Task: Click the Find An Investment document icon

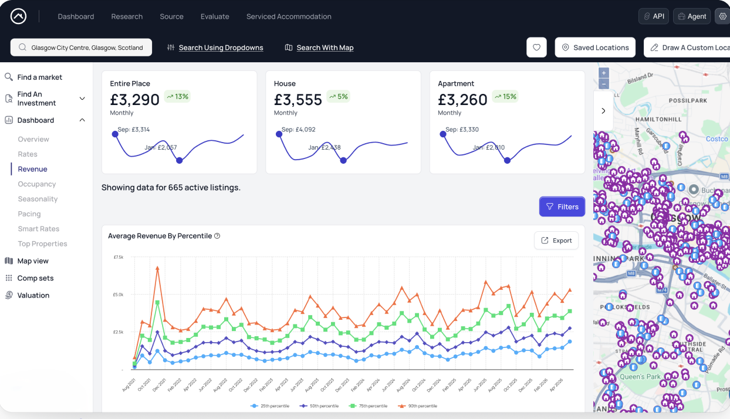Action: click(x=9, y=99)
